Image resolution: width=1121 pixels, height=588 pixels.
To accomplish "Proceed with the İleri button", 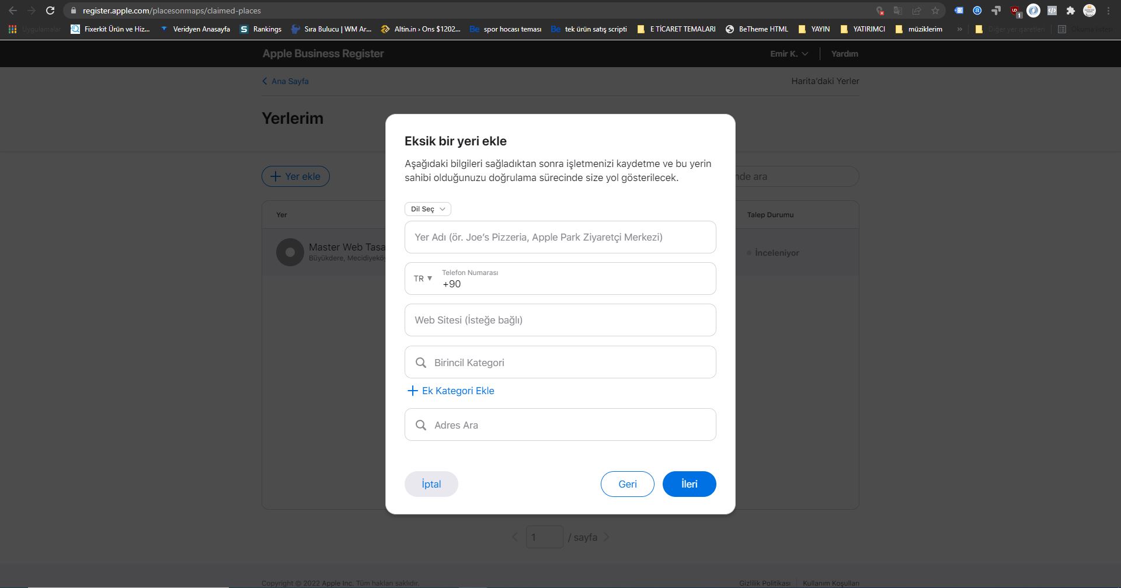I will coord(689,484).
